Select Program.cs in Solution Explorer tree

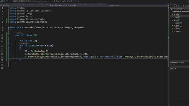tap(178, 32)
